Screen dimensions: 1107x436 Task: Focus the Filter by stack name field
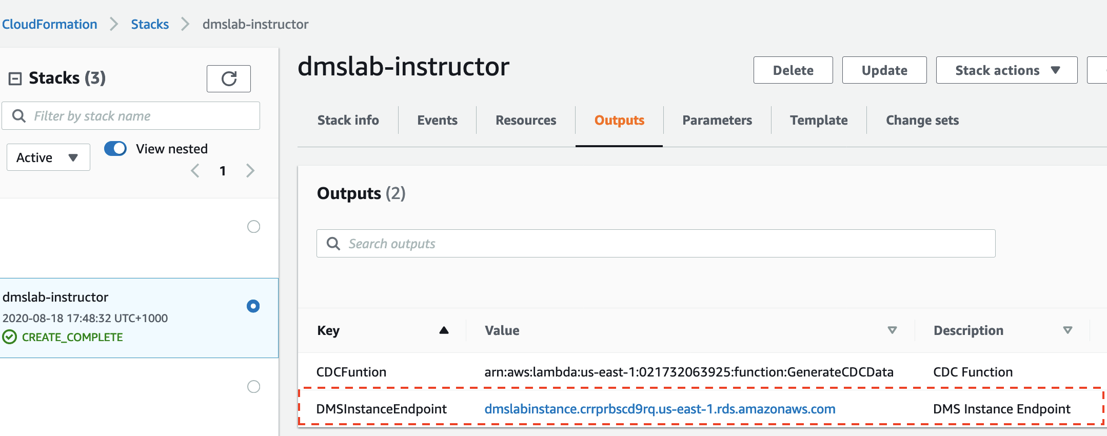click(131, 116)
